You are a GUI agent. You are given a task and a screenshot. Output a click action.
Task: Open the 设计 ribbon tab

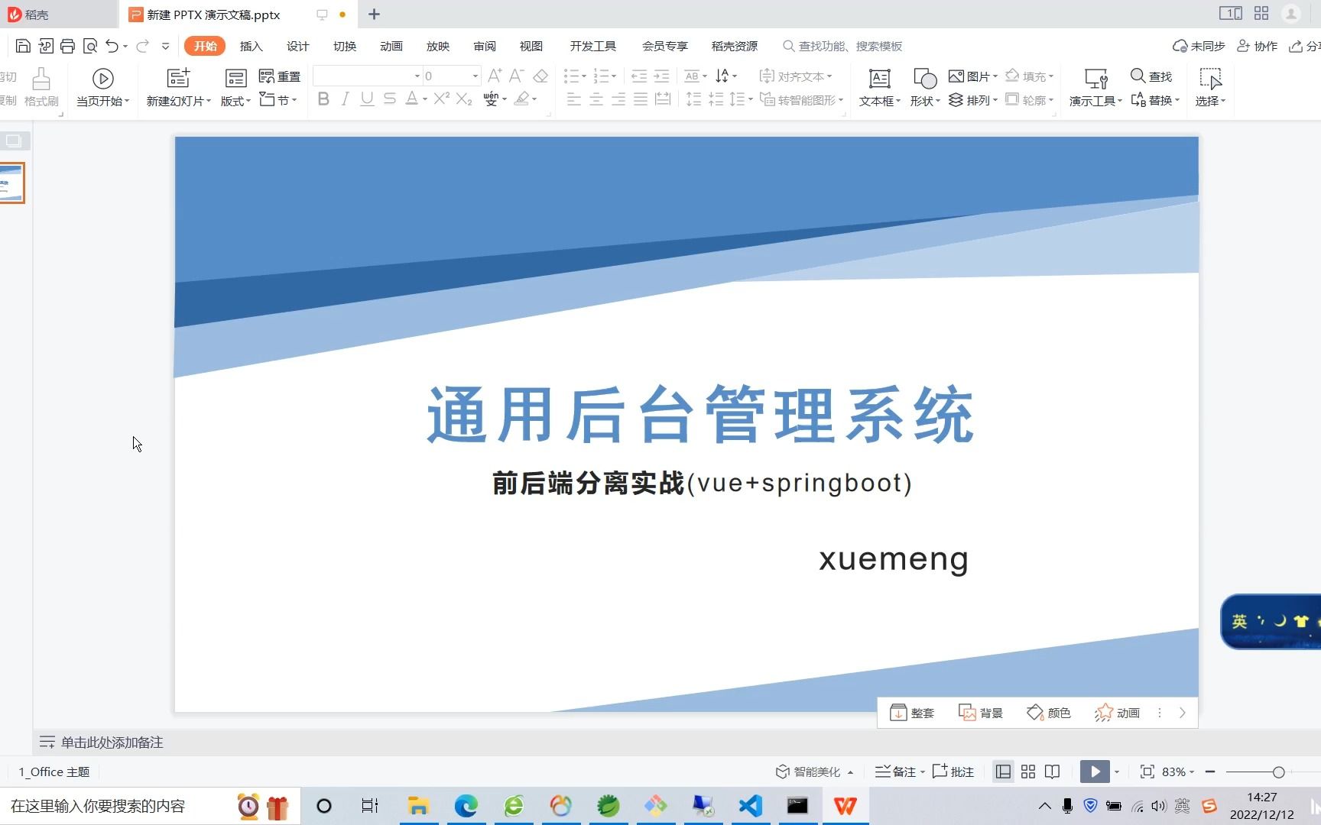[x=297, y=46]
